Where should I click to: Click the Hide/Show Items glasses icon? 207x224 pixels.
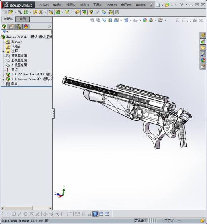click(135, 20)
